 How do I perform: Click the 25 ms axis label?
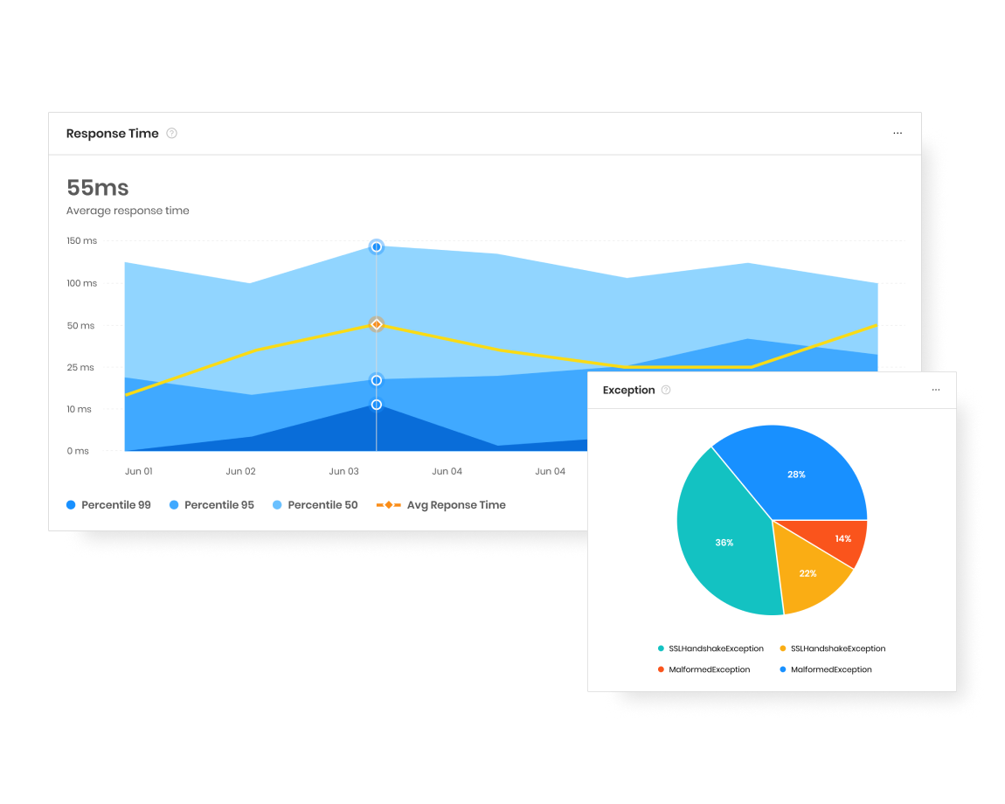tap(80, 367)
